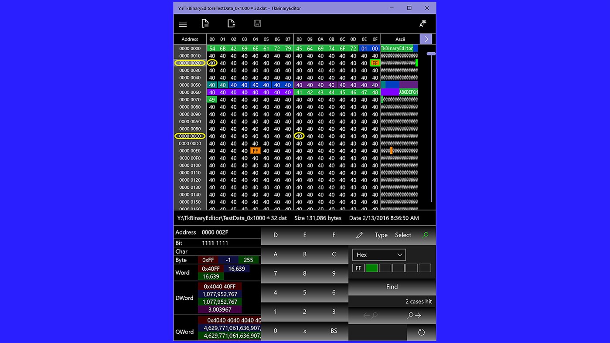Screen dimensions: 610x343
Task: Jump to previous search hit
Action: pyautogui.click(x=370, y=315)
